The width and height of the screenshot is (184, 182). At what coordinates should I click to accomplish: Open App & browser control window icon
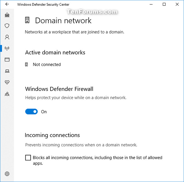[7, 59]
